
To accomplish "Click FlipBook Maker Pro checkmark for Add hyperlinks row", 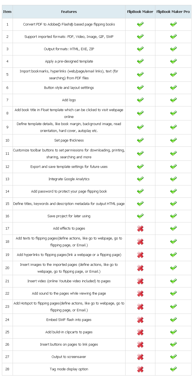I will coord(173,255).
